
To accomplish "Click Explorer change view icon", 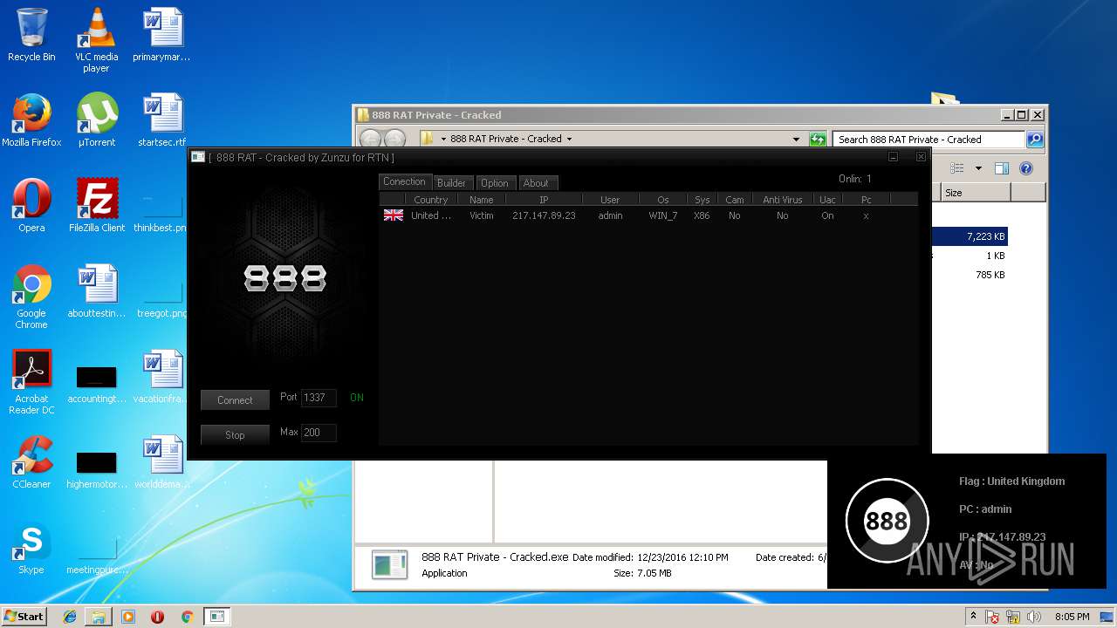I will (x=956, y=168).
